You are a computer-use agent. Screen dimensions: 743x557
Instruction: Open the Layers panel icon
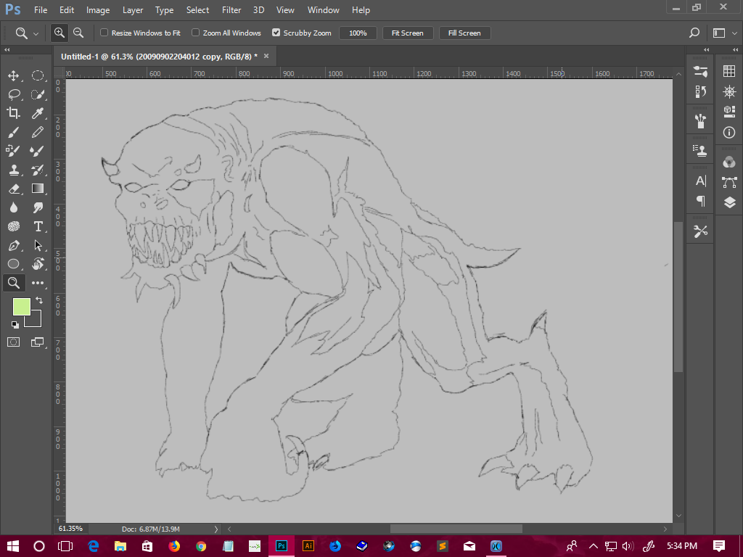(x=729, y=203)
